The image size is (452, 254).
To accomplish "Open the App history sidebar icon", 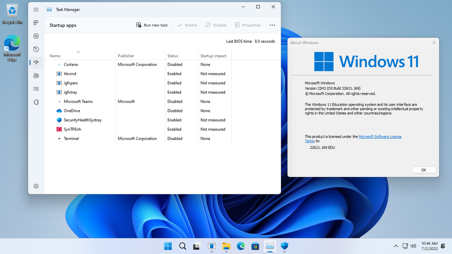I will click(x=36, y=49).
